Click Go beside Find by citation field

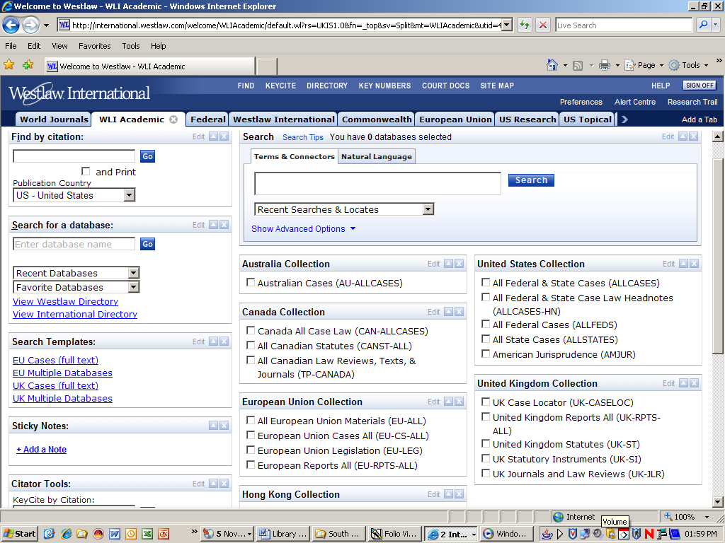[x=147, y=156]
